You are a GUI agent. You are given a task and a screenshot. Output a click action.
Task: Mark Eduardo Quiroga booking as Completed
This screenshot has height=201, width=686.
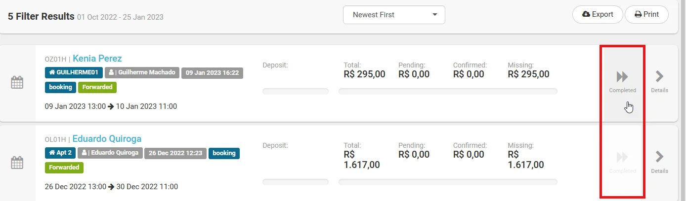(622, 162)
